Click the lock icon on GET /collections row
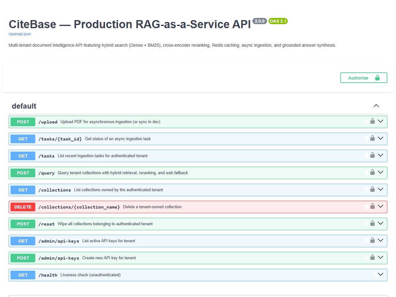 point(372,189)
